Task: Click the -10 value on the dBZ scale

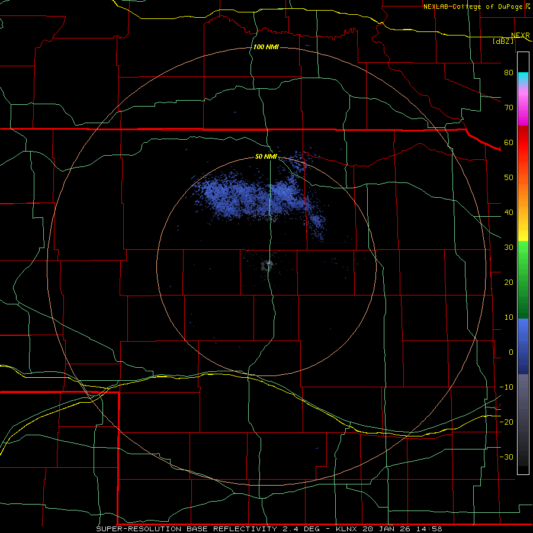Action: 506,387
